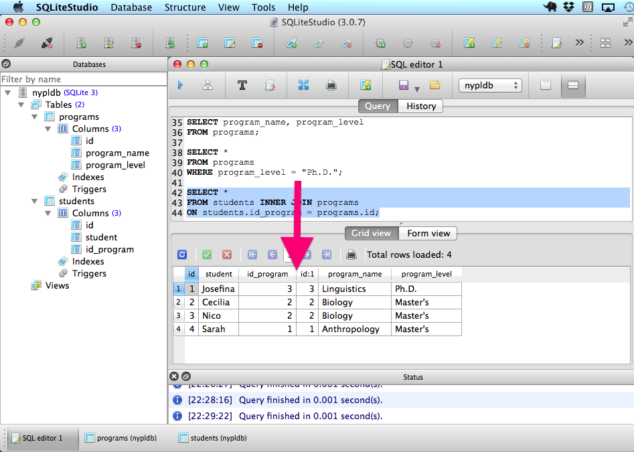Run the query with the Execute button
This screenshot has height=452, width=634.
[180, 85]
